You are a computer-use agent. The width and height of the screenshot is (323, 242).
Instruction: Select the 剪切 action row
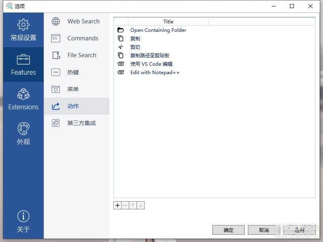tap(214, 47)
